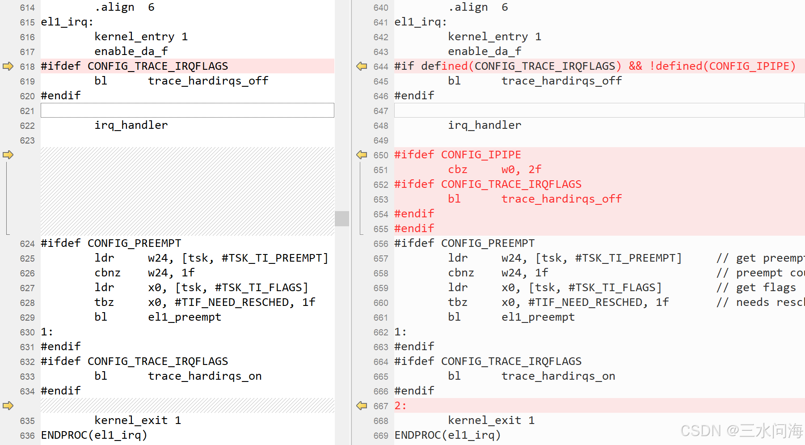Click '#ifdef CONFIG_PREEMPT' on right line 656
This screenshot has height=445, width=805.
click(x=465, y=243)
